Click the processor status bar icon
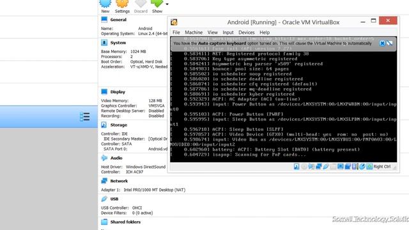The width and height of the screenshot is (409, 230). pos(354,166)
